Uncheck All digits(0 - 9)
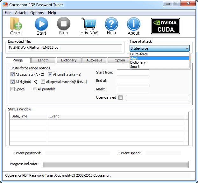Viewport: 198px width, 183px height. [x=12, y=82]
